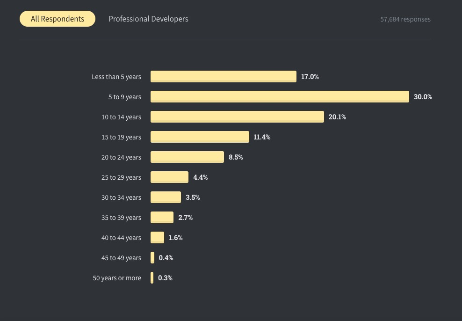Viewport: 462px width, 321px height.
Task: Click the '15 to 19 years' bar
Action: tap(200, 137)
